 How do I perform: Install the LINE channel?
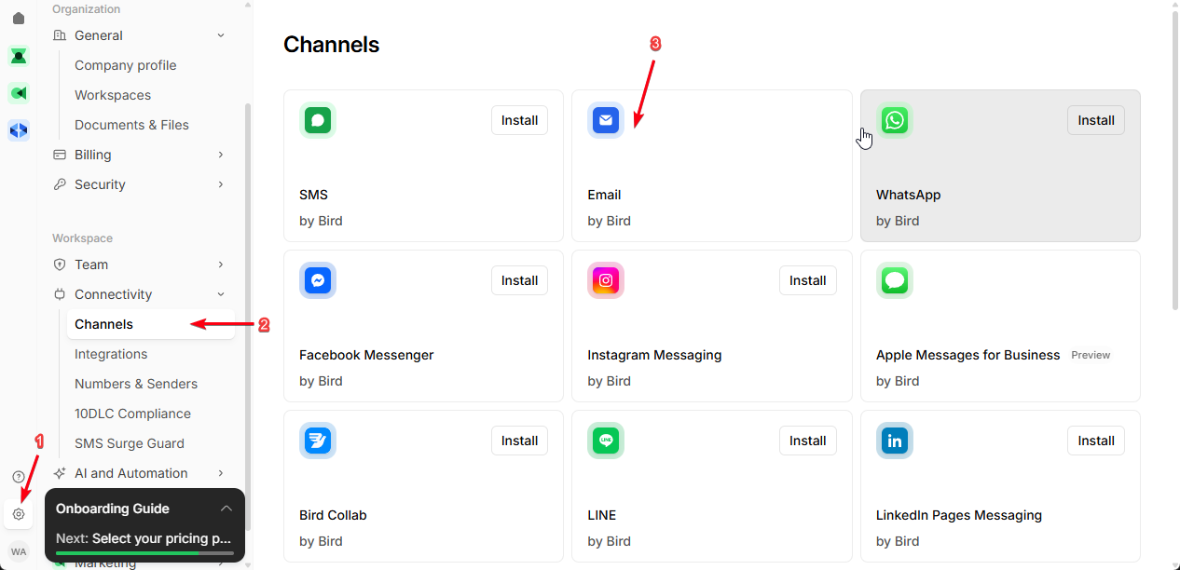click(808, 441)
